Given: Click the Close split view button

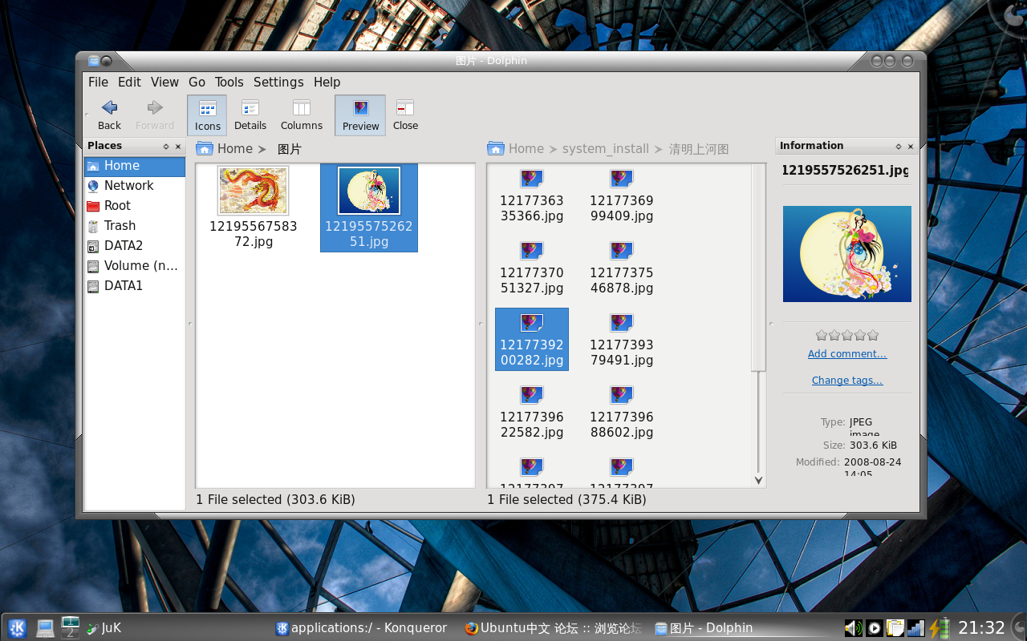Looking at the screenshot, I should (x=405, y=115).
